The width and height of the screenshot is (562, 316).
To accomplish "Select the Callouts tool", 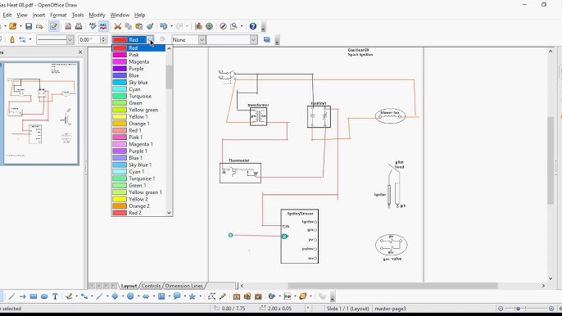I will click(177, 296).
